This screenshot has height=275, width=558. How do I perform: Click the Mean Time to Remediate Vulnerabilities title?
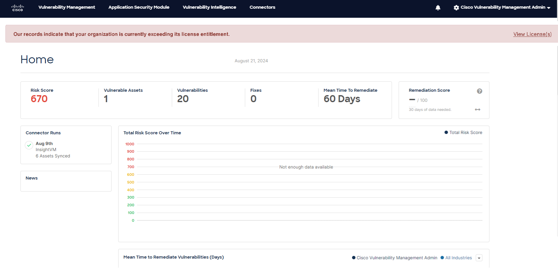[x=173, y=257]
